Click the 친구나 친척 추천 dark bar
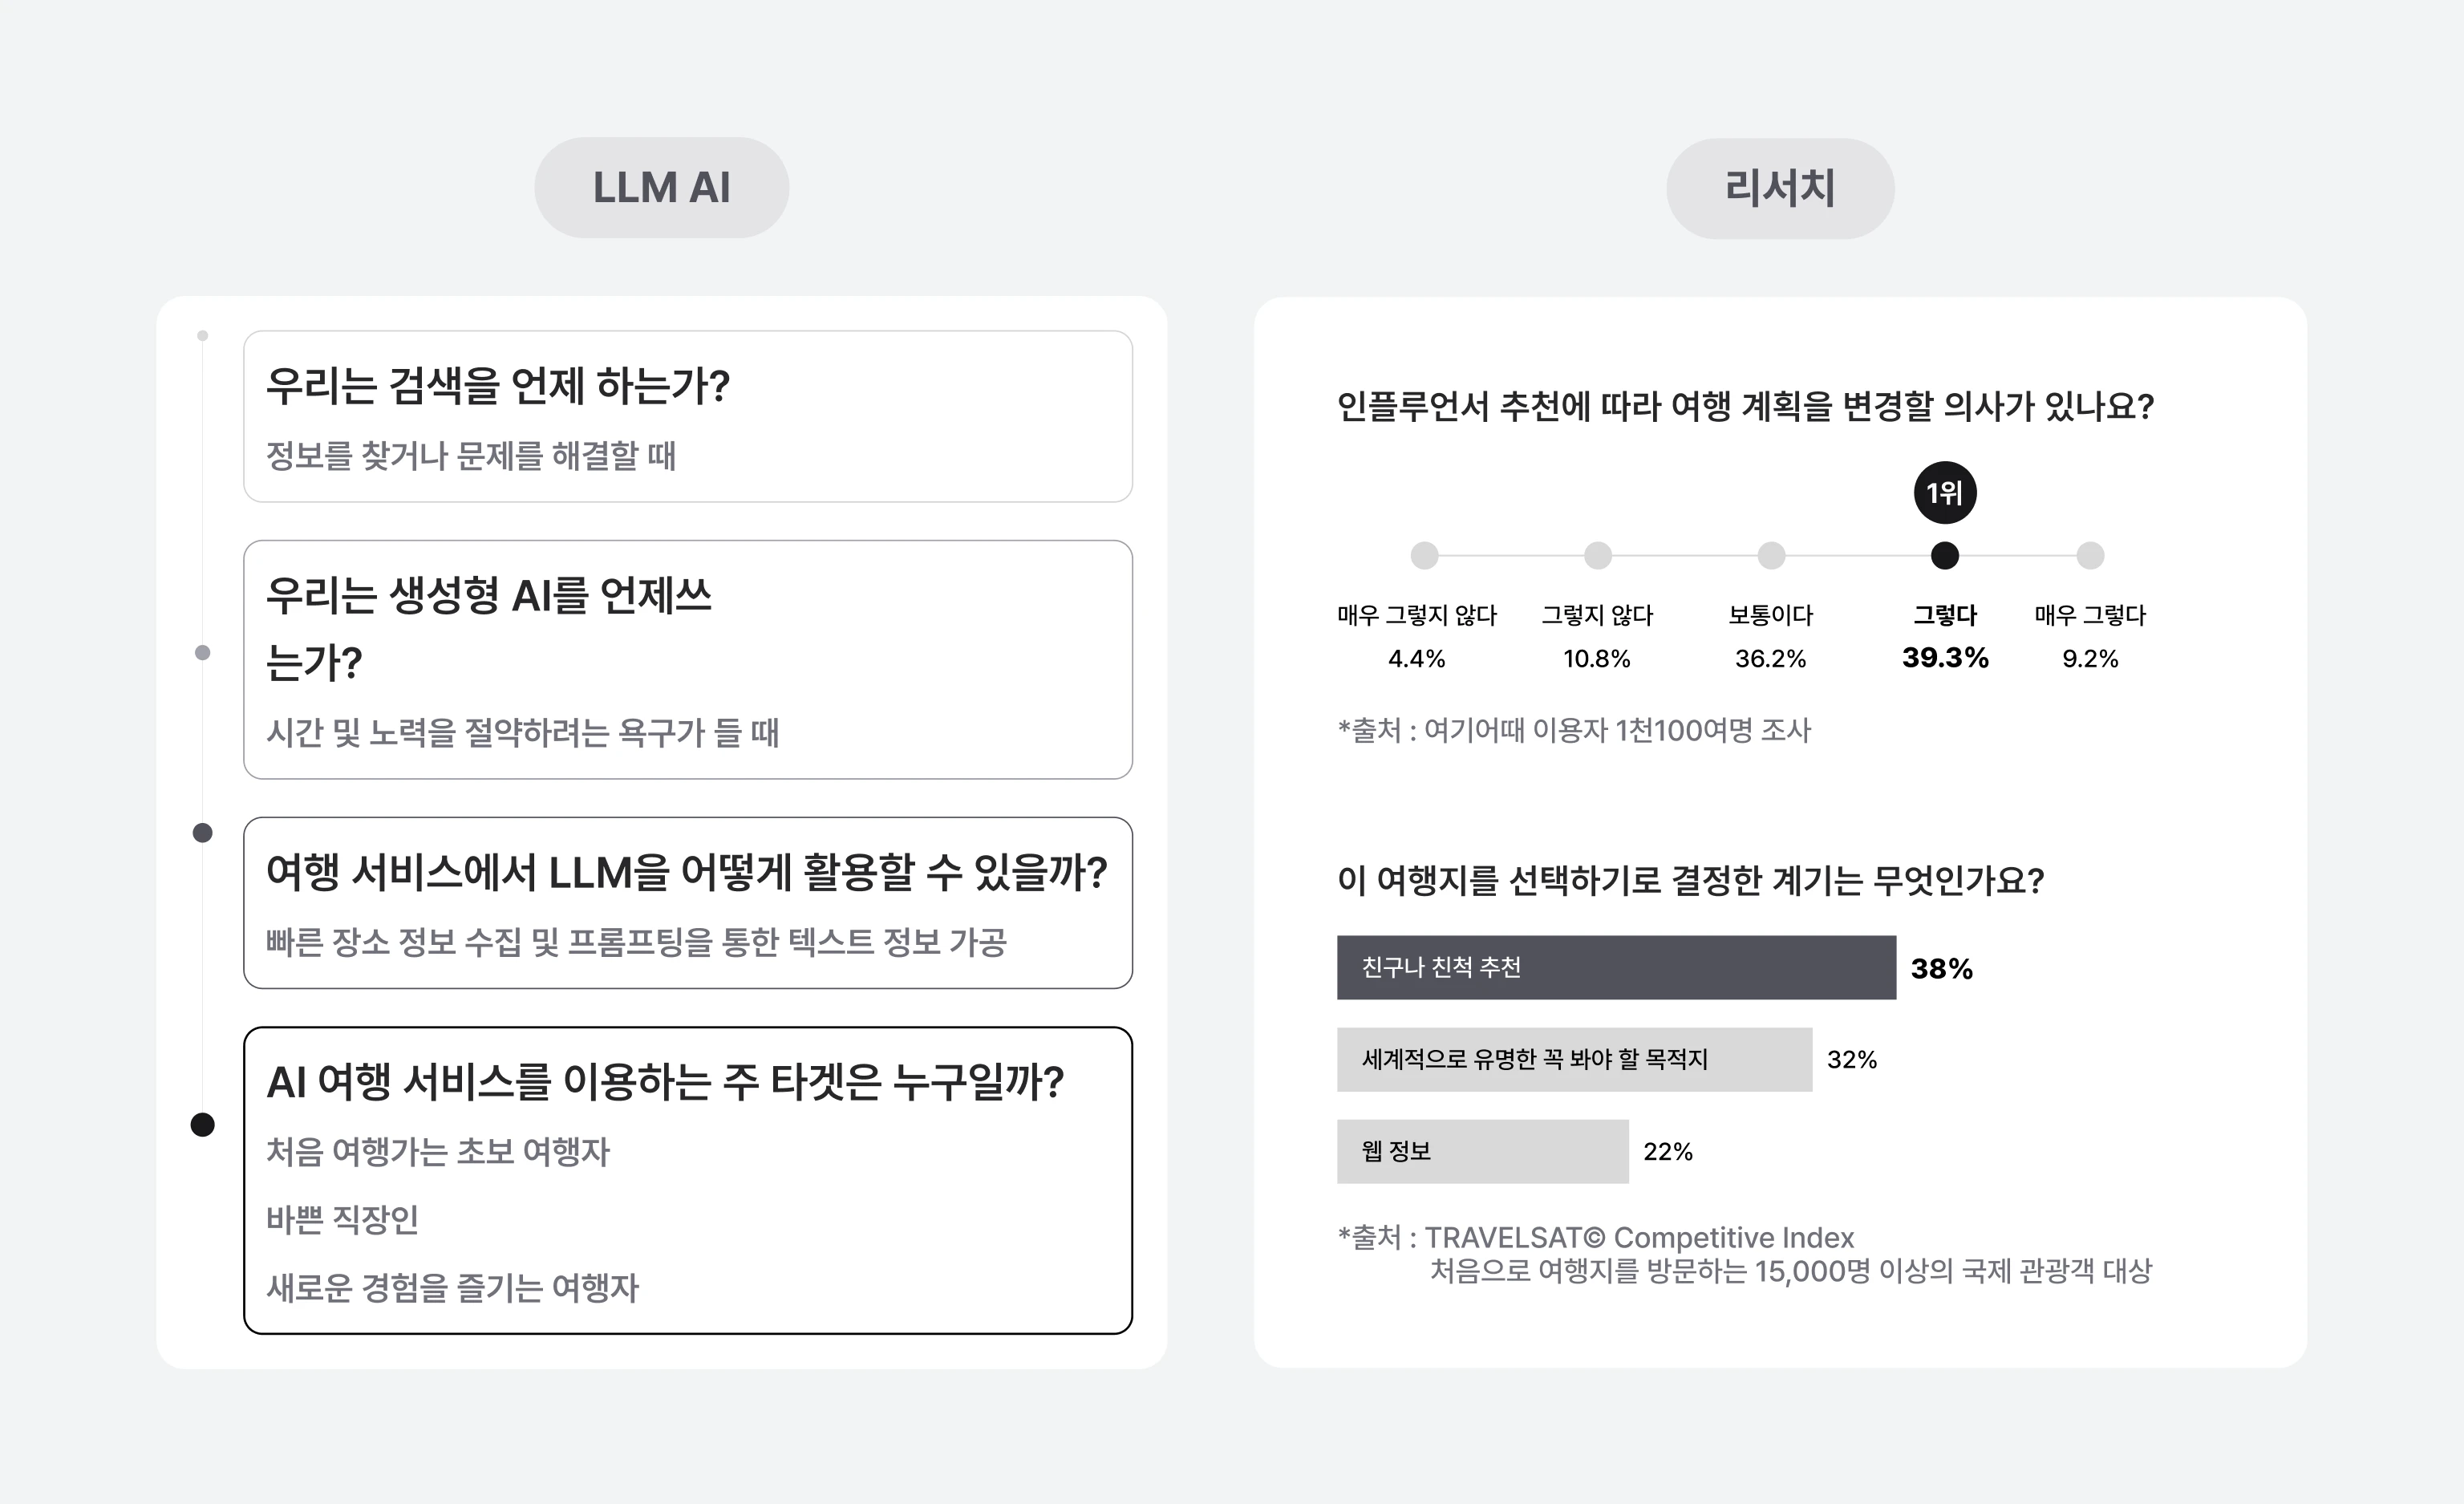The width and height of the screenshot is (2464, 1504). (x=1616, y=967)
